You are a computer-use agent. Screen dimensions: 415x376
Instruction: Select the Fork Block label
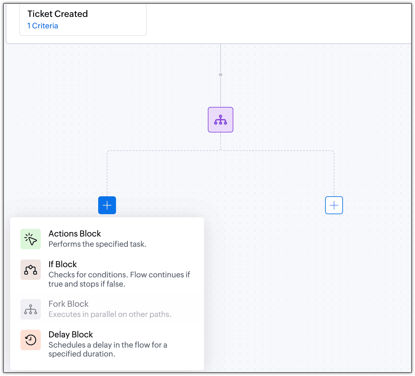69,304
